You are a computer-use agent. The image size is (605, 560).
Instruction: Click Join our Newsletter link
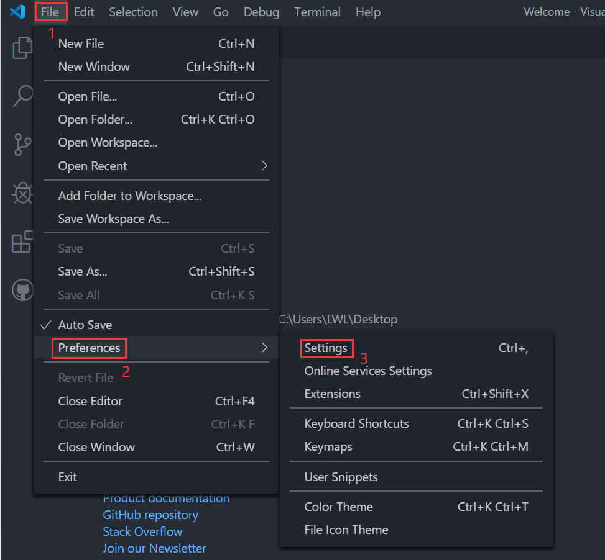(154, 548)
